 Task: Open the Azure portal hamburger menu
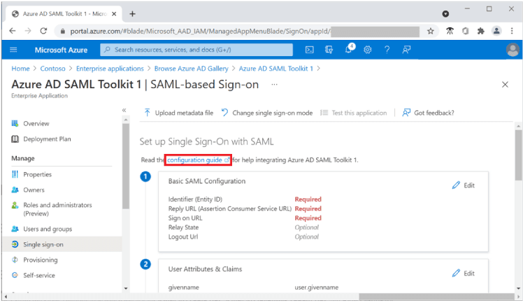pyautogui.click(x=13, y=50)
